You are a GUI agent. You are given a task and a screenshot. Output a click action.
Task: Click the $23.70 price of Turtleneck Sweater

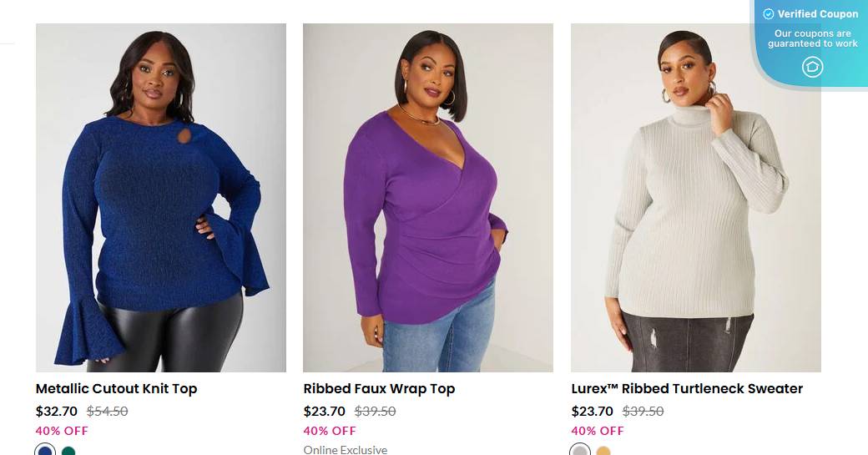click(x=593, y=411)
